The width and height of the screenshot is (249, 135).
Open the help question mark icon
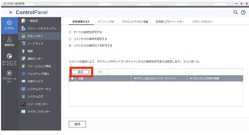243,12
